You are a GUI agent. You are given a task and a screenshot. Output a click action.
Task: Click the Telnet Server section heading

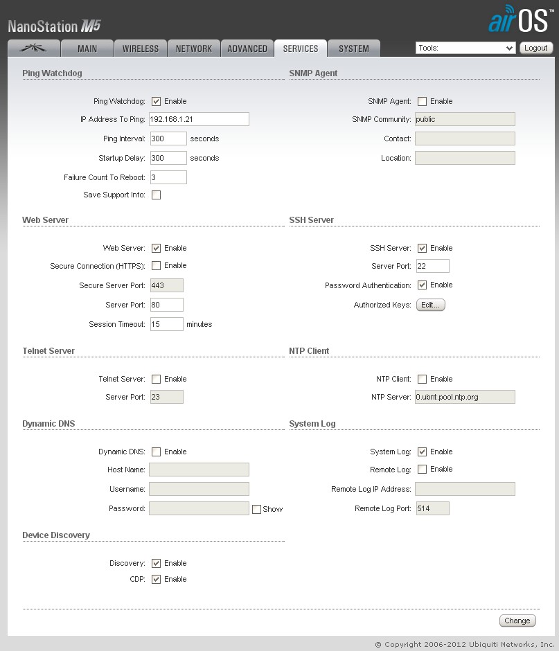[48, 351]
